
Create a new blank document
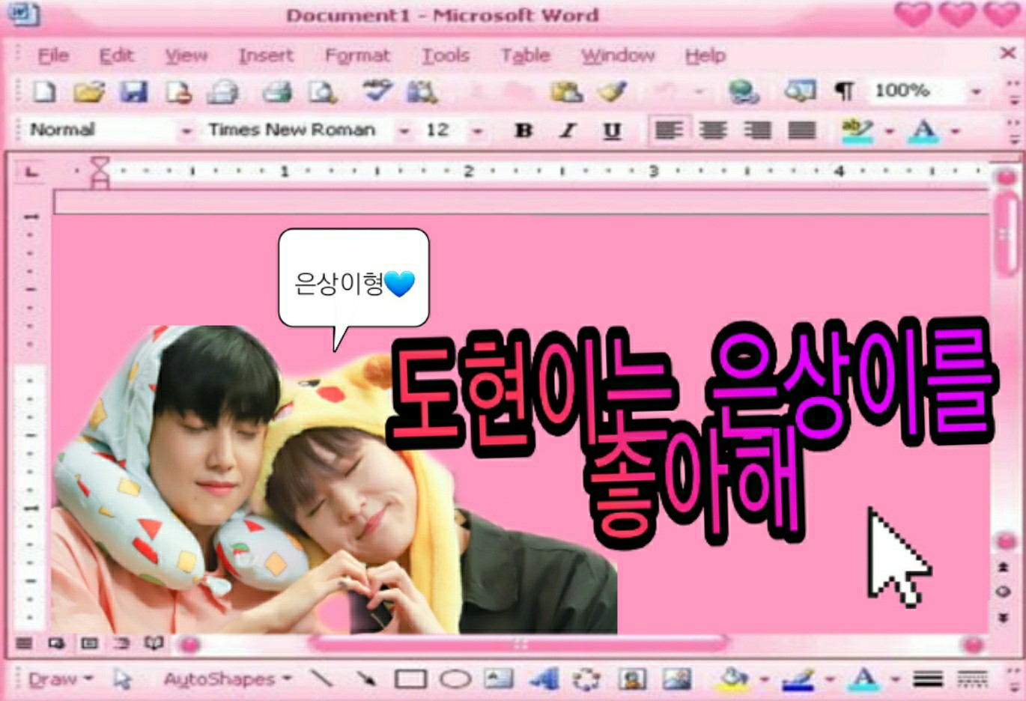(x=44, y=92)
